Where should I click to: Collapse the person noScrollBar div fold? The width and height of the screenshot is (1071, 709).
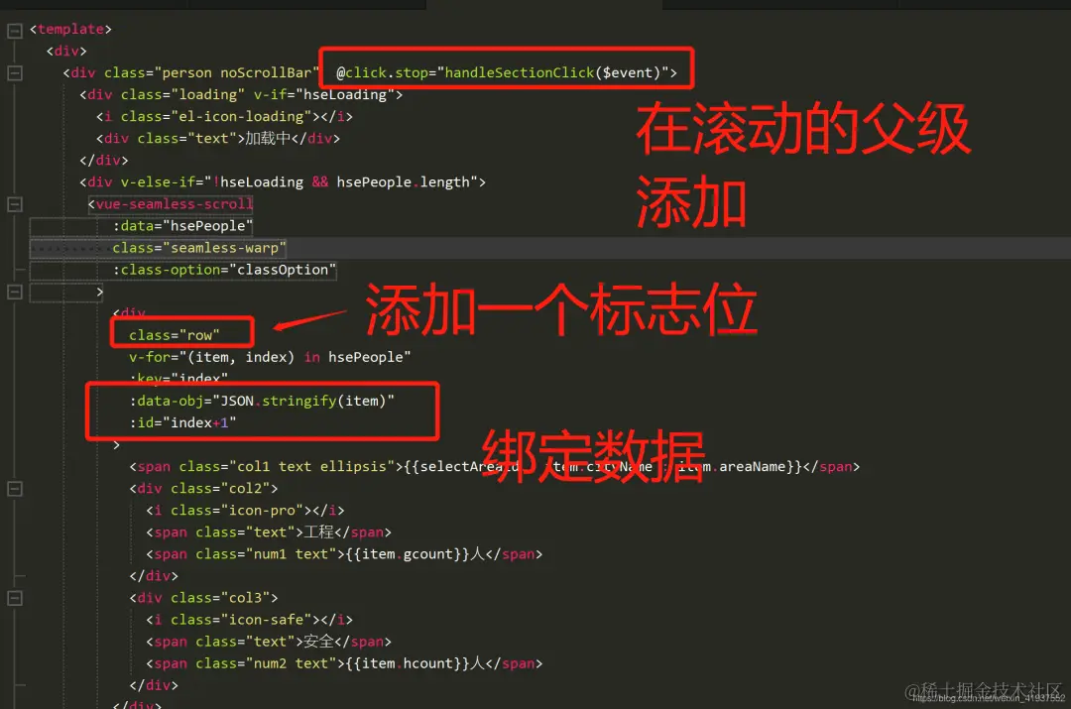[14, 73]
